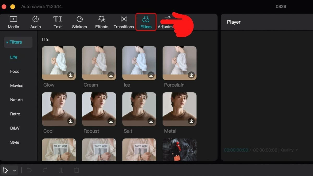Select the Split clip tool
The image size is (313, 176).
[61, 170]
